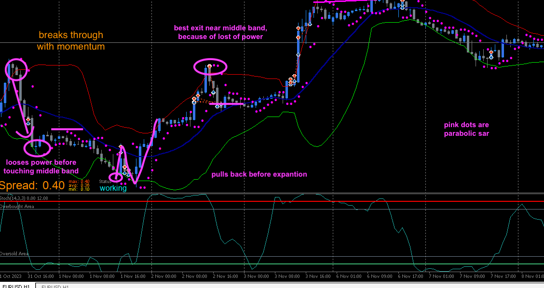This screenshot has height=288, width=544.
Task: Open the inactive grey EURUSD,H1 chart tab
Action: click(55, 286)
